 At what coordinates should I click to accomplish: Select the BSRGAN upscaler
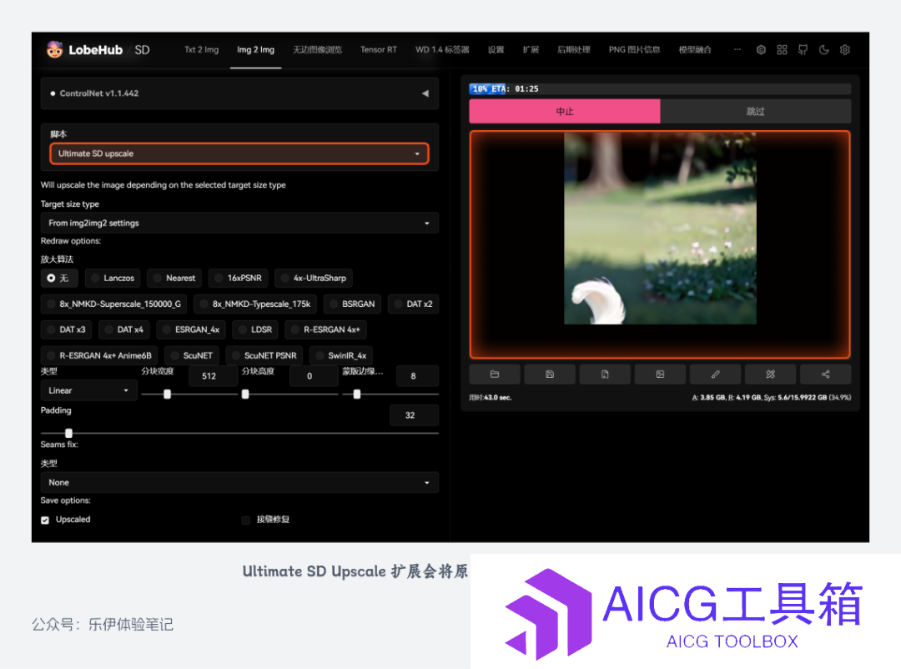(x=352, y=304)
